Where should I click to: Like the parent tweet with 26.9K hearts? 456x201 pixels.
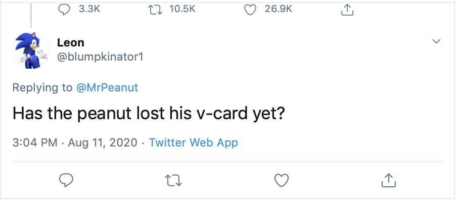(250, 10)
